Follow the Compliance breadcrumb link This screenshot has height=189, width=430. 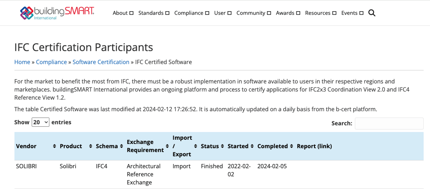tap(51, 62)
